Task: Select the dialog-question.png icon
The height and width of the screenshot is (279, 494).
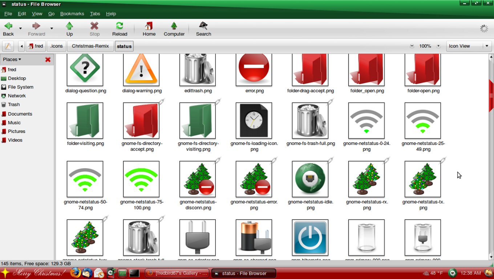Action: pyautogui.click(x=85, y=69)
